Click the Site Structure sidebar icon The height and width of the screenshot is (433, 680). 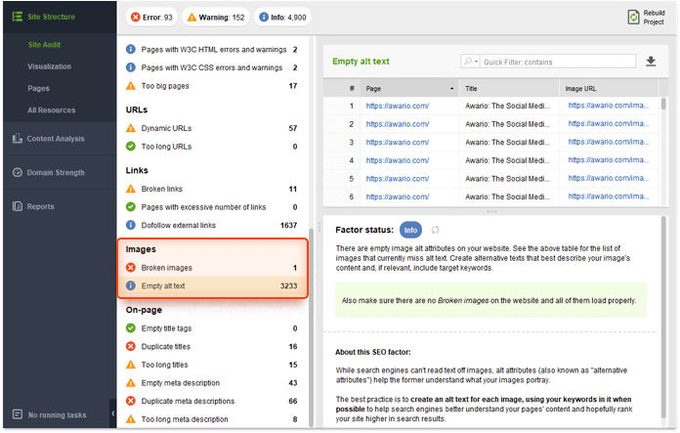click(18, 17)
